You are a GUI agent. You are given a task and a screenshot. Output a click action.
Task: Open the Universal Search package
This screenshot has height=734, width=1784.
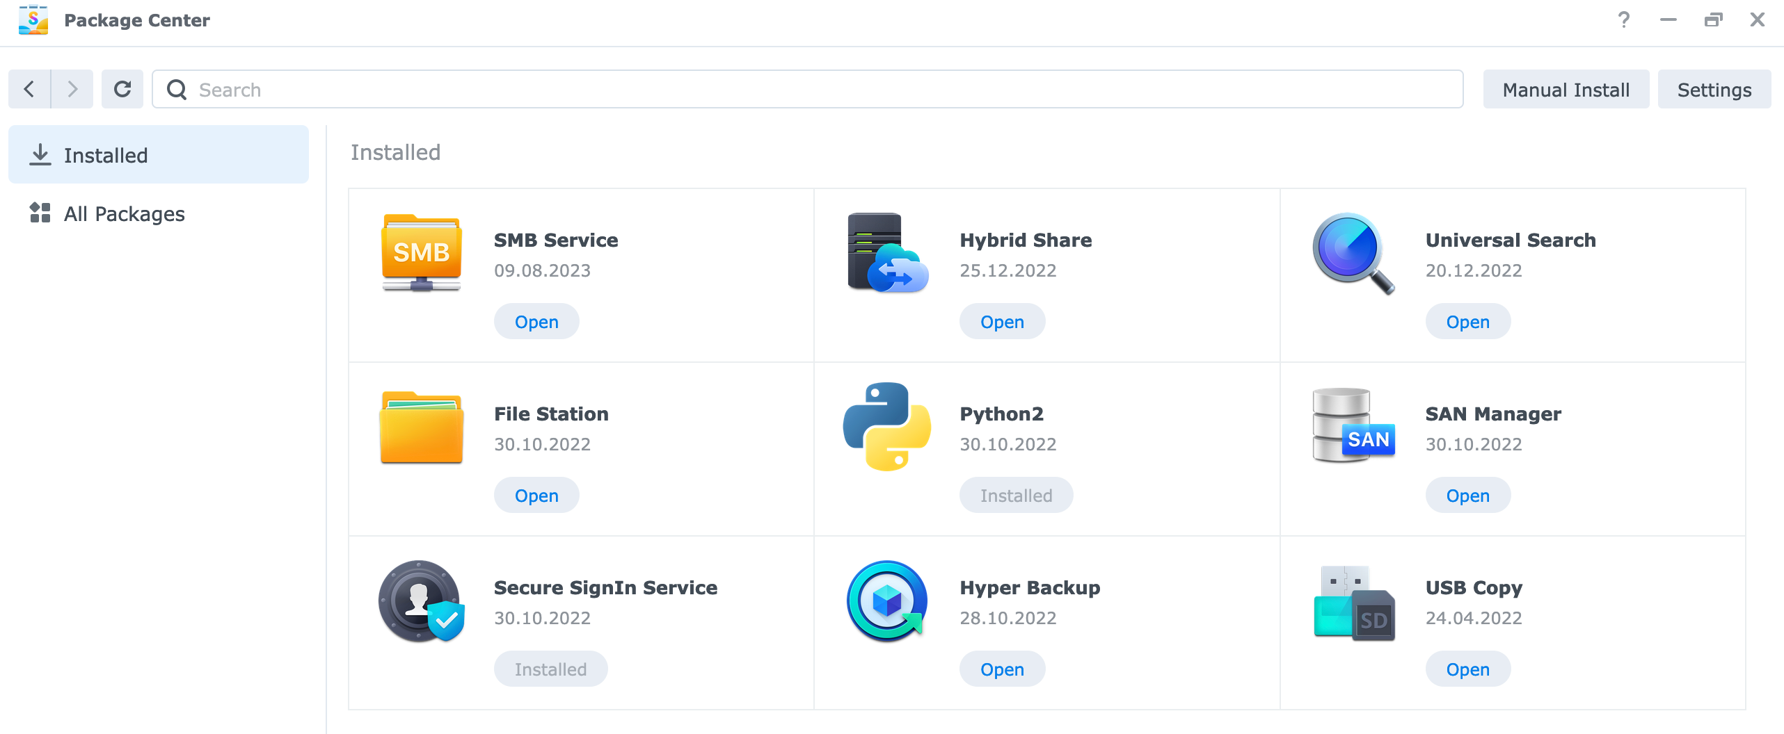pyautogui.click(x=1468, y=321)
